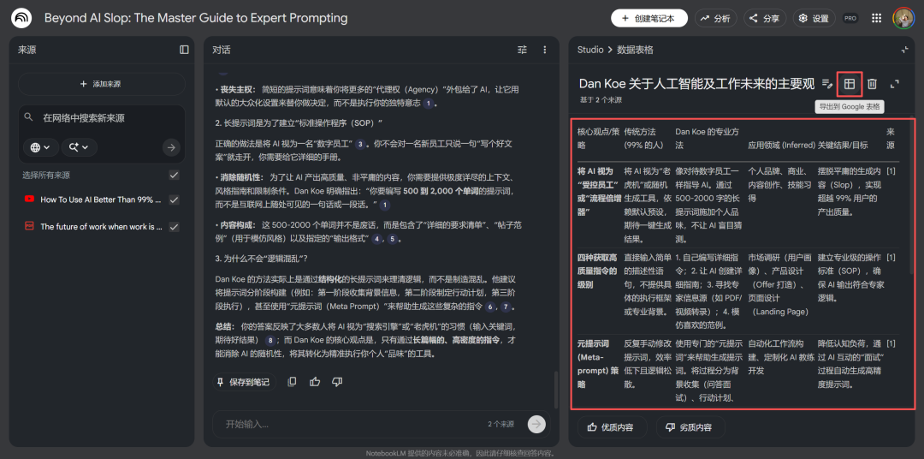Open How To Use AI Better source
The height and width of the screenshot is (459, 924).
click(101, 200)
